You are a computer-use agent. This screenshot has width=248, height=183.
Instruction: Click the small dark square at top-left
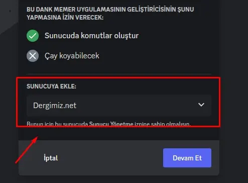10,11
